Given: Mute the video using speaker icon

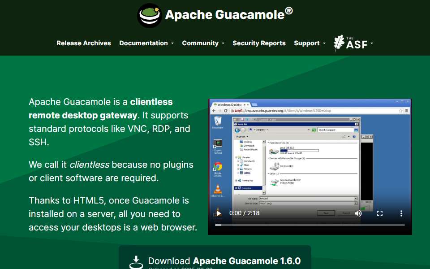Looking at the screenshot, I should (358, 213).
